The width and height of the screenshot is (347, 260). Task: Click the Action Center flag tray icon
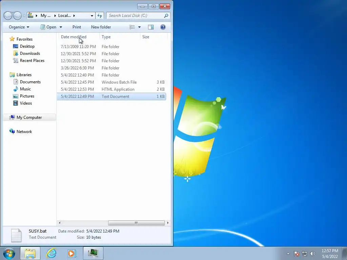coord(296,254)
